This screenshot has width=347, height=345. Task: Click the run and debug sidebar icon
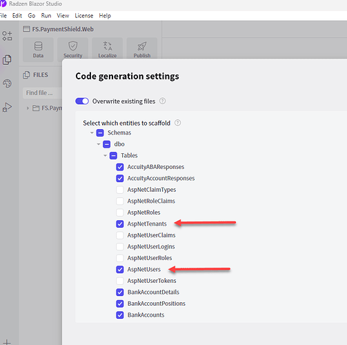pyautogui.click(x=7, y=107)
